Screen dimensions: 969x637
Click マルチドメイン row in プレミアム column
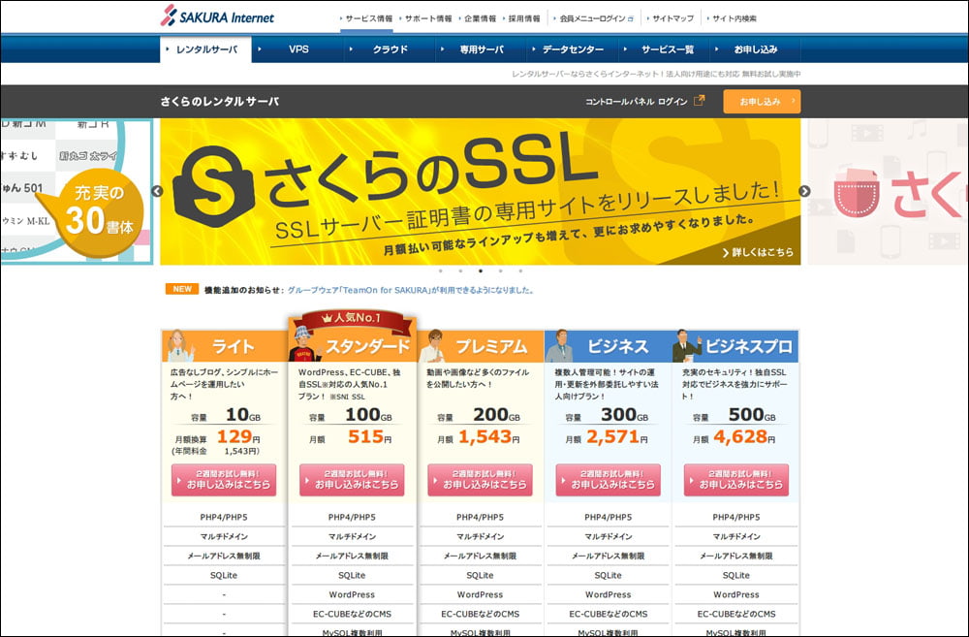point(481,537)
